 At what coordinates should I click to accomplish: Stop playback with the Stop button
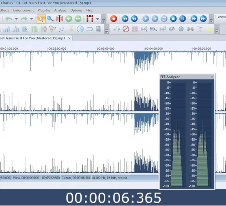(173, 19)
